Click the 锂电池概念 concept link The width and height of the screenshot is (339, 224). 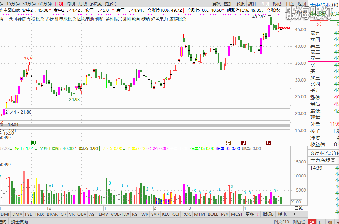point(66,19)
